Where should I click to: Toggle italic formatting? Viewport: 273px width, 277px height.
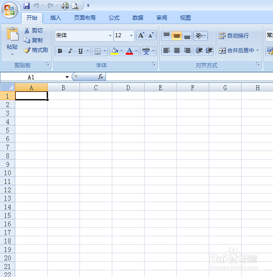pos(70,51)
